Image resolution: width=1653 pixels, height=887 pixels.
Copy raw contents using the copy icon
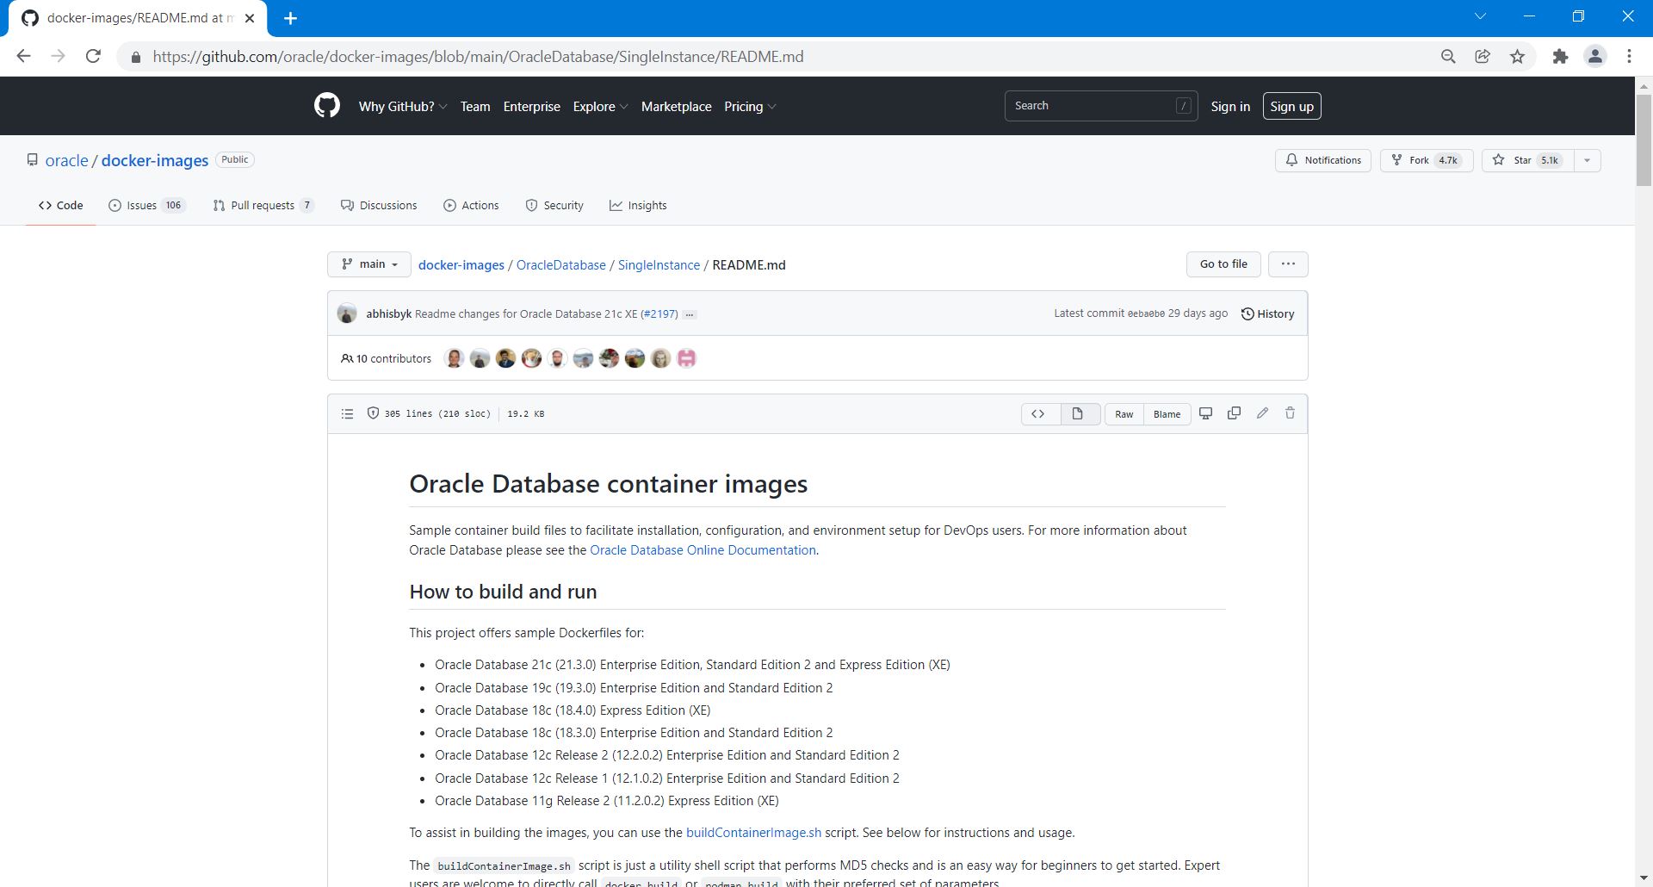click(1234, 413)
